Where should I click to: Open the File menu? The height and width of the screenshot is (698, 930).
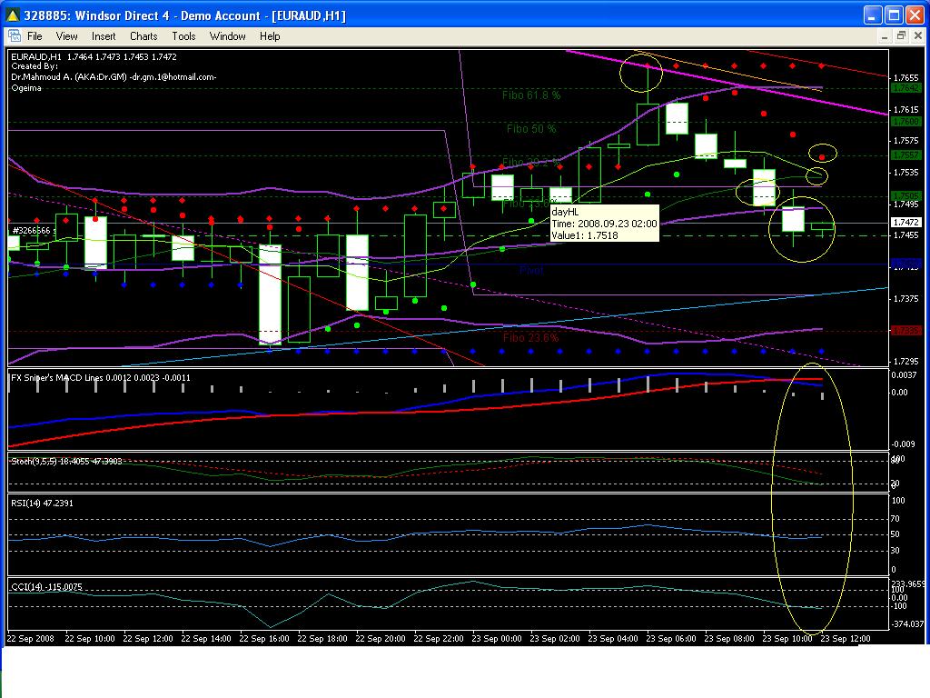click(35, 36)
